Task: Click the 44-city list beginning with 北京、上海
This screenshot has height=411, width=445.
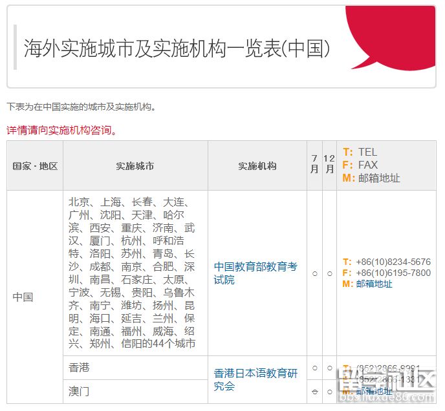Action: point(132,273)
